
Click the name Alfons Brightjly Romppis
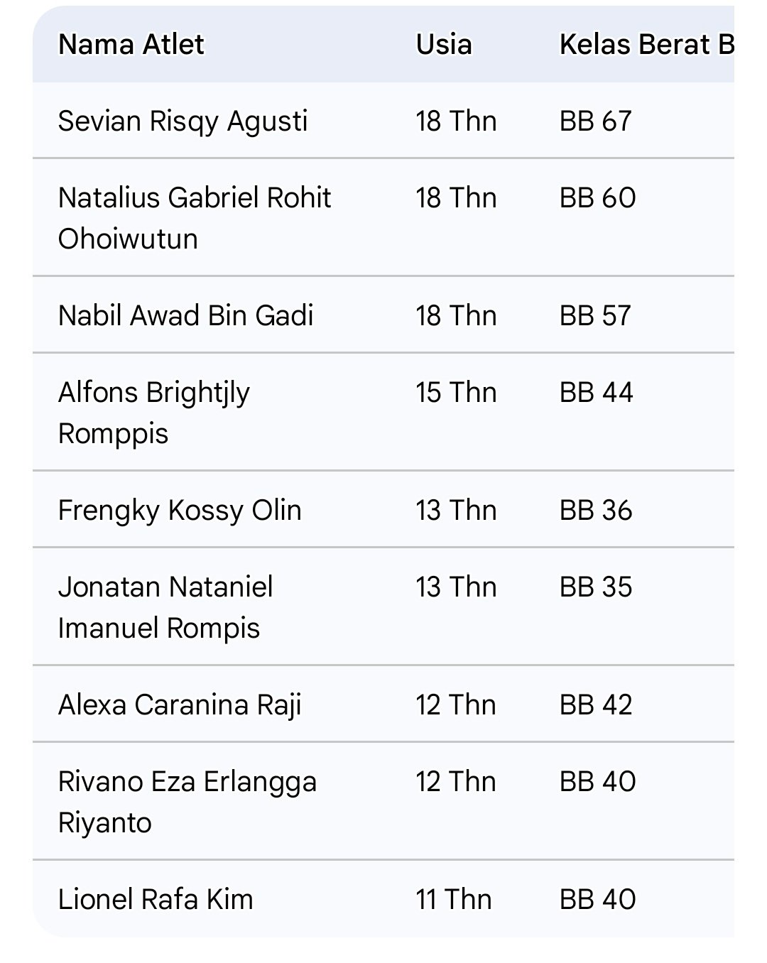(154, 413)
